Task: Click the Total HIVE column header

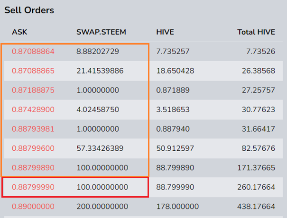Action: [x=256, y=32]
